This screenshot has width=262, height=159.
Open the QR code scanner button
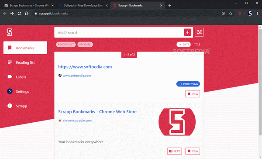point(200,32)
